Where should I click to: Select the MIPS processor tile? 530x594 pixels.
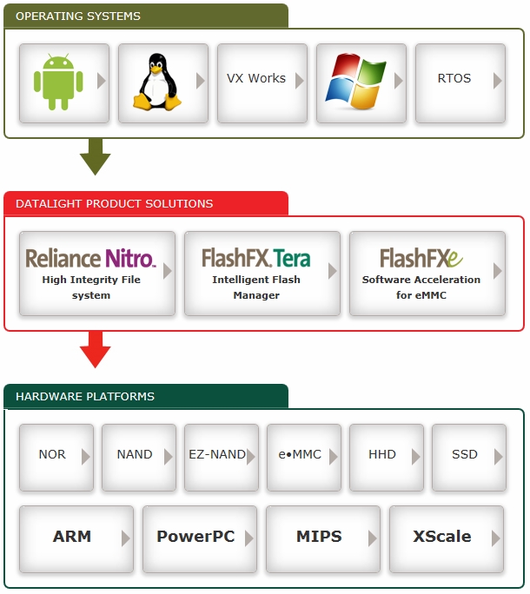(x=323, y=540)
